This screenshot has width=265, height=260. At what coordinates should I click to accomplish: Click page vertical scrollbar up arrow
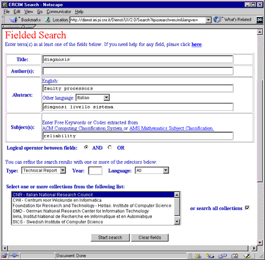(x=260, y=32)
